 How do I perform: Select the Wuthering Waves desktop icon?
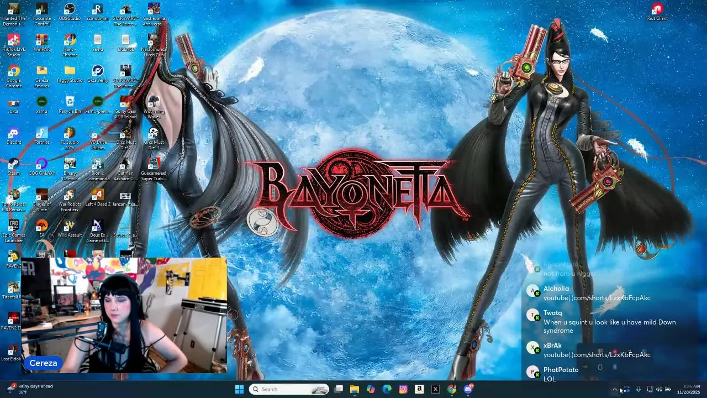pyautogui.click(x=154, y=107)
